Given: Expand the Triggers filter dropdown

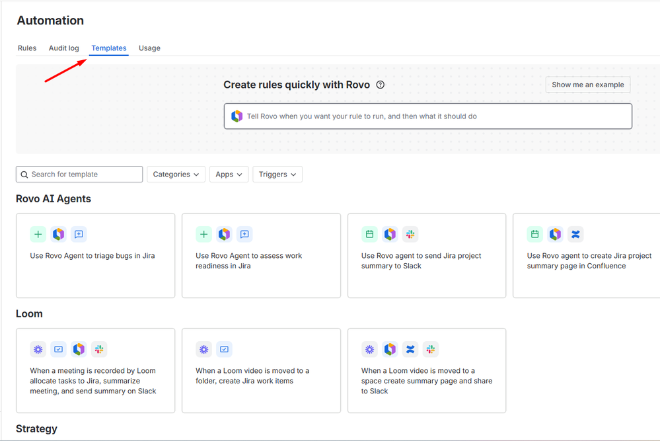Looking at the screenshot, I should 277,175.
